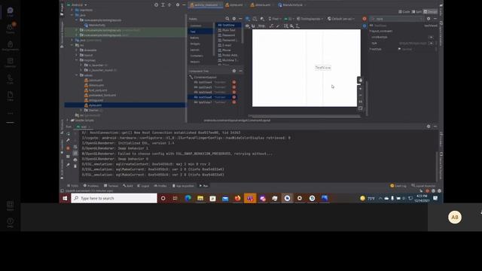Select styles.xml in project tree
The height and width of the screenshot is (271, 482).
[x=124, y=105]
